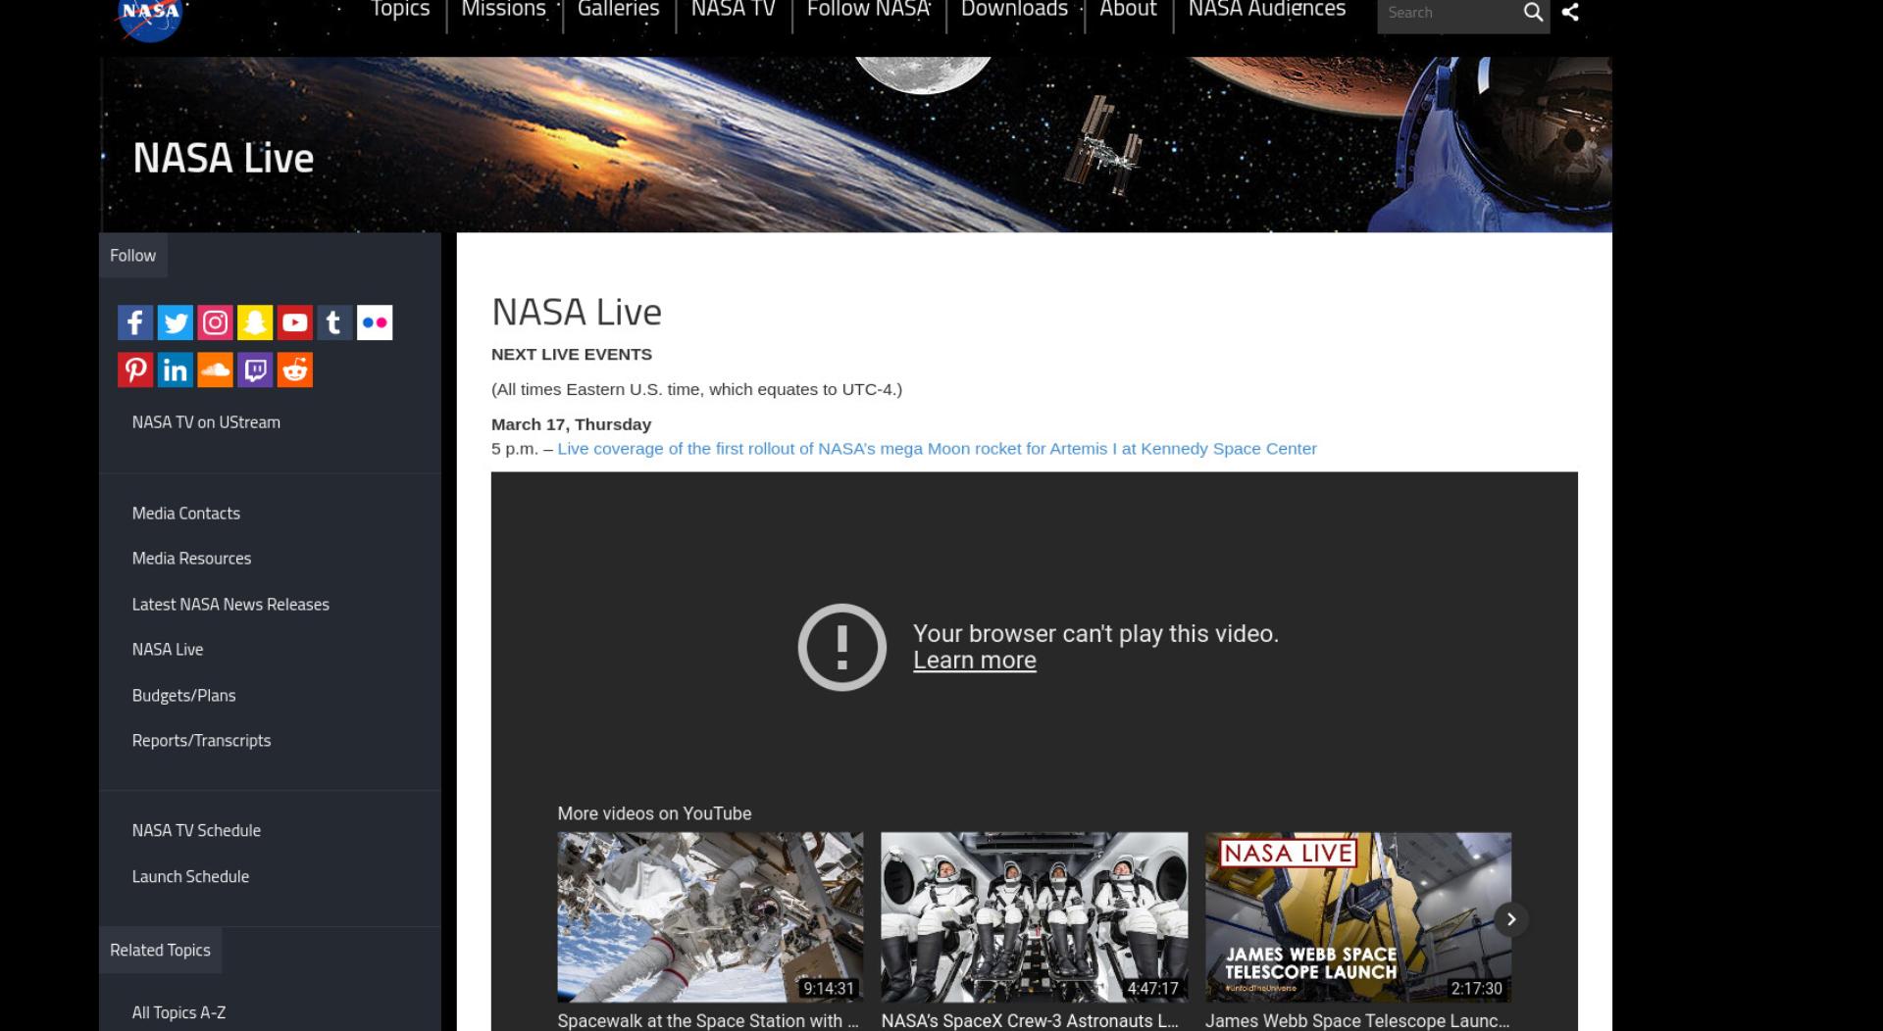Open NASA TV Schedule link
Screen dimensions: 1883x1031
[196, 831]
